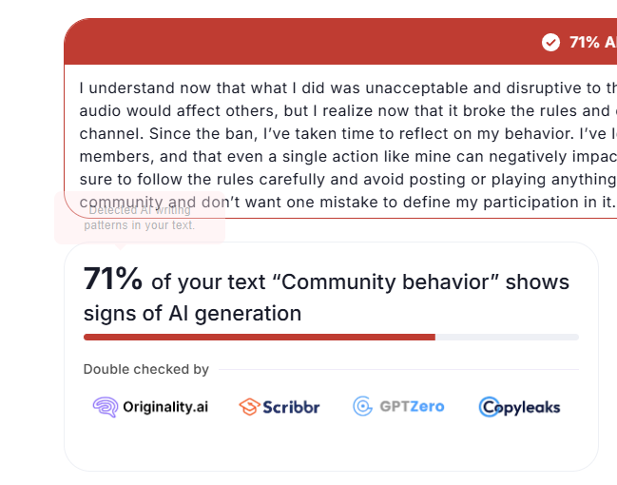Open the Scribbr wordmark text
Screen dimensions: 617x485
point(291,407)
